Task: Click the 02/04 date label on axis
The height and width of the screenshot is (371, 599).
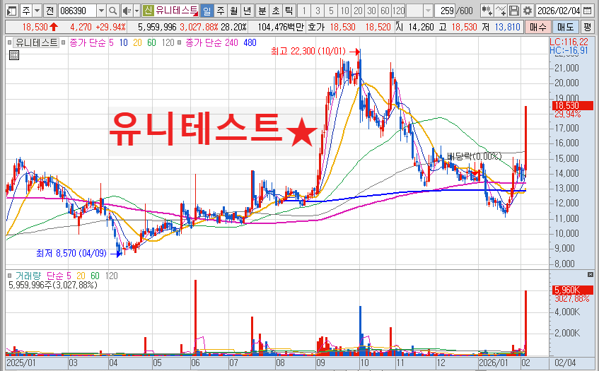Action: (x=565, y=363)
